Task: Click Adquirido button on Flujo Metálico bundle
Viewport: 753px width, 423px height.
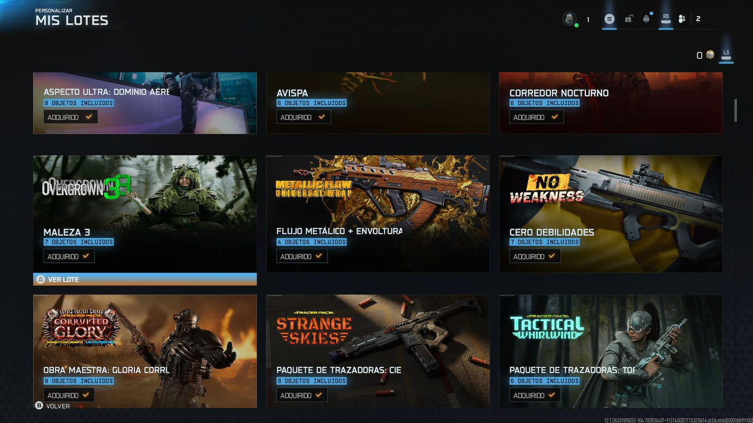Action: [x=302, y=256]
